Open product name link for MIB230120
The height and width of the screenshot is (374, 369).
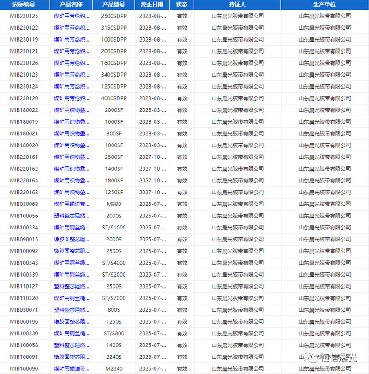(71, 98)
